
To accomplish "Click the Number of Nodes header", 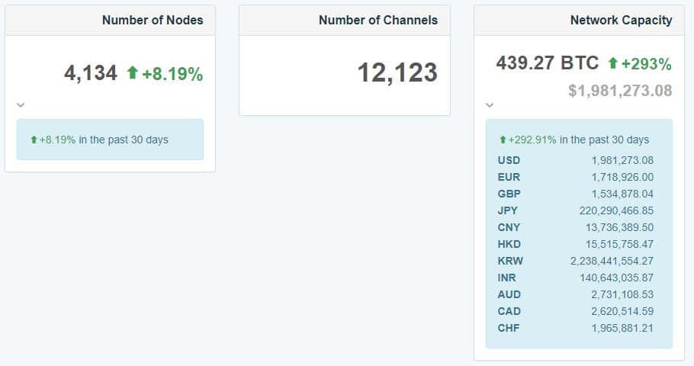I will click(153, 21).
